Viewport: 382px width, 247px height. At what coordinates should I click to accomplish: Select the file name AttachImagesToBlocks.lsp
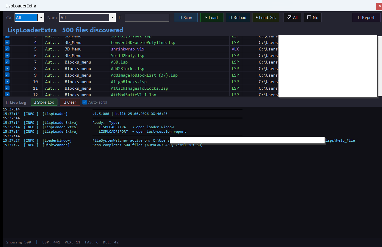[x=140, y=88]
